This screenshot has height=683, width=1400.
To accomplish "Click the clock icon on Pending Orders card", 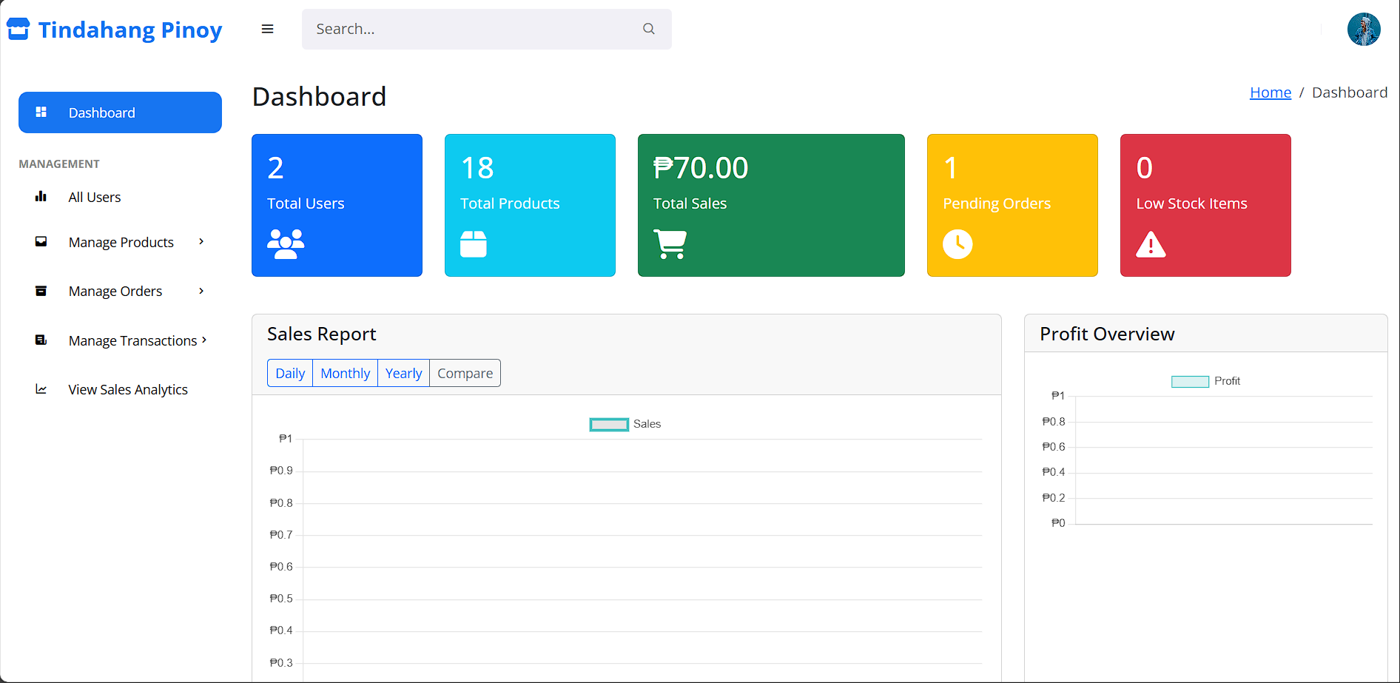I will click(x=958, y=244).
